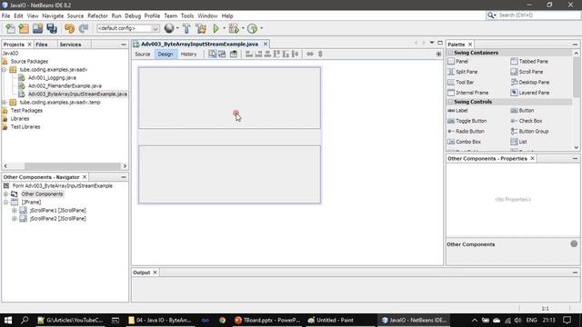Click the New Project toolbar icon
This screenshot has width=582, height=327.
coord(24,28)
